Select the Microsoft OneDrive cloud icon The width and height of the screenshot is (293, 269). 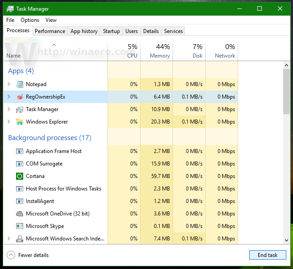click(20, 214)
